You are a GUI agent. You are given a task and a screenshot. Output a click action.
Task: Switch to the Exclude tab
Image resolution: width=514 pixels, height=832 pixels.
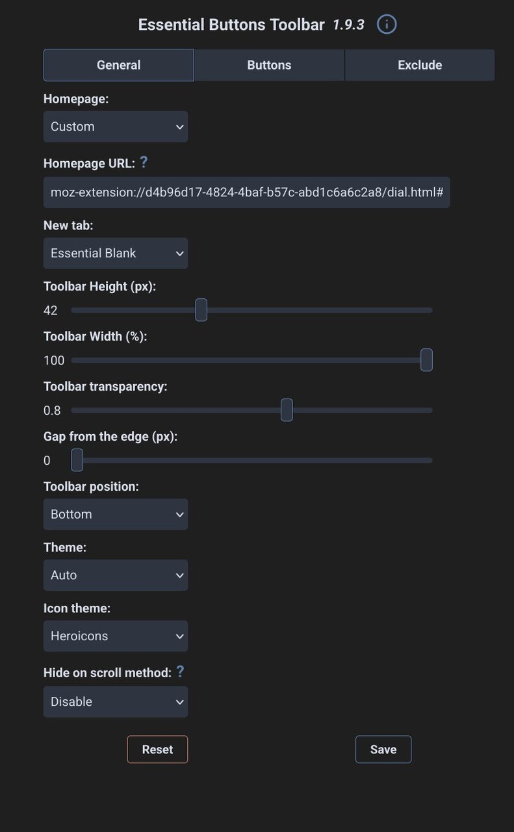[420, 65]
